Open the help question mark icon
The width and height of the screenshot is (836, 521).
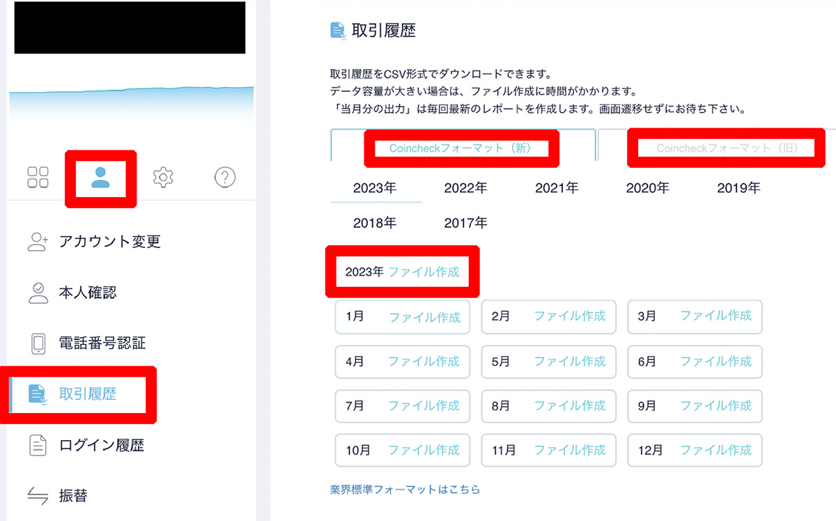(224, 177)
